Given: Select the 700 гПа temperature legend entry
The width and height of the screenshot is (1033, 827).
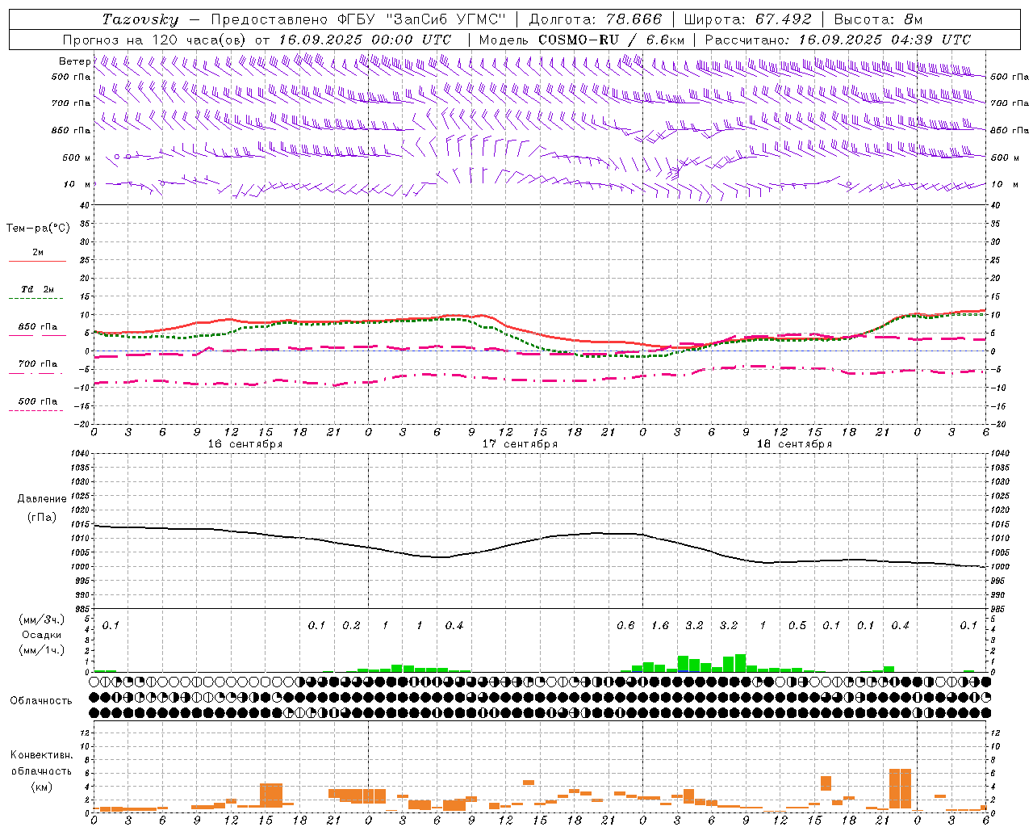Looking at the screenshot, I should 37,363.
